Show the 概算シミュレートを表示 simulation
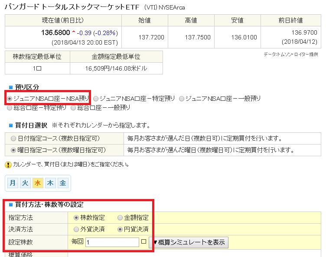 [x=189, y=242]
